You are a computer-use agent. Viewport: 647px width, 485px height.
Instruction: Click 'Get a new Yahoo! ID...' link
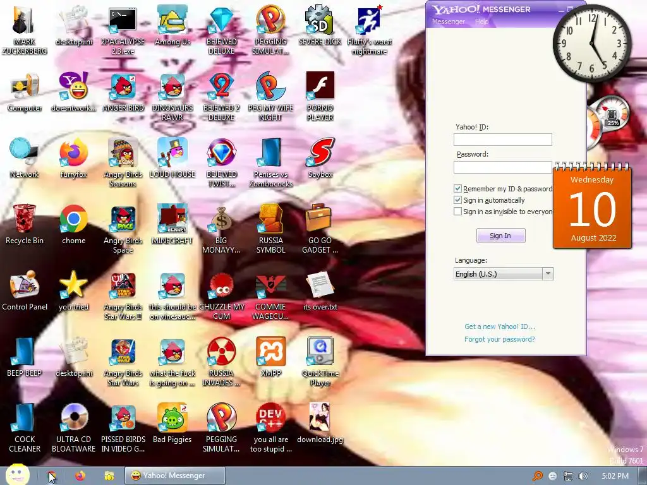point(500,326)
